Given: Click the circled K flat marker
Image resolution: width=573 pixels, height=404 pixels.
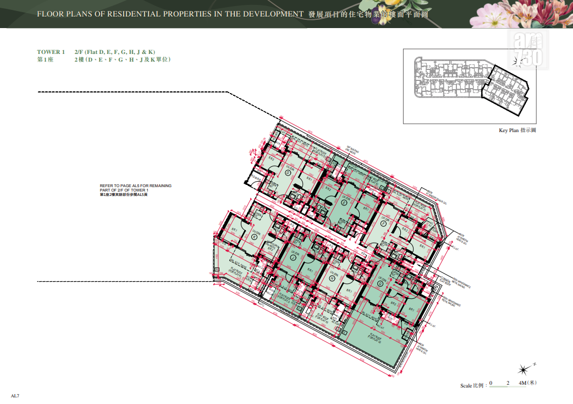Looking at the screenshot, I should click(x=255, y=237).
